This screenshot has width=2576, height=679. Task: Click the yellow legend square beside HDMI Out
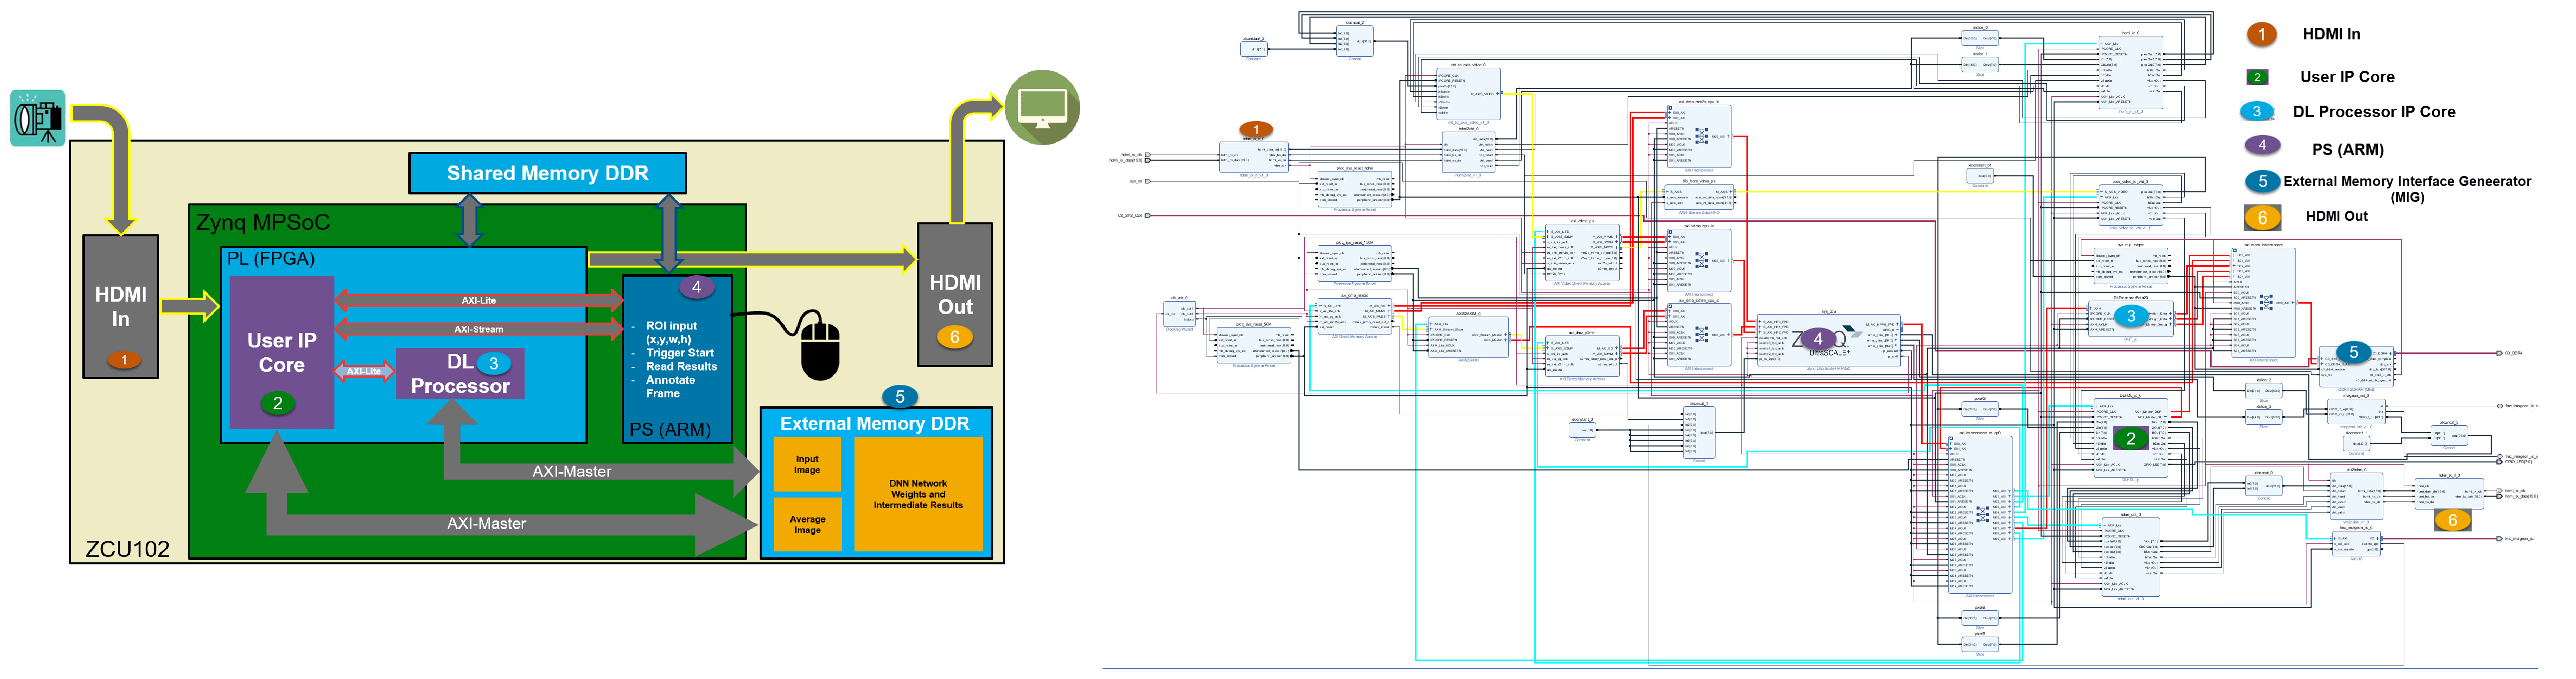click(2262, 218)
